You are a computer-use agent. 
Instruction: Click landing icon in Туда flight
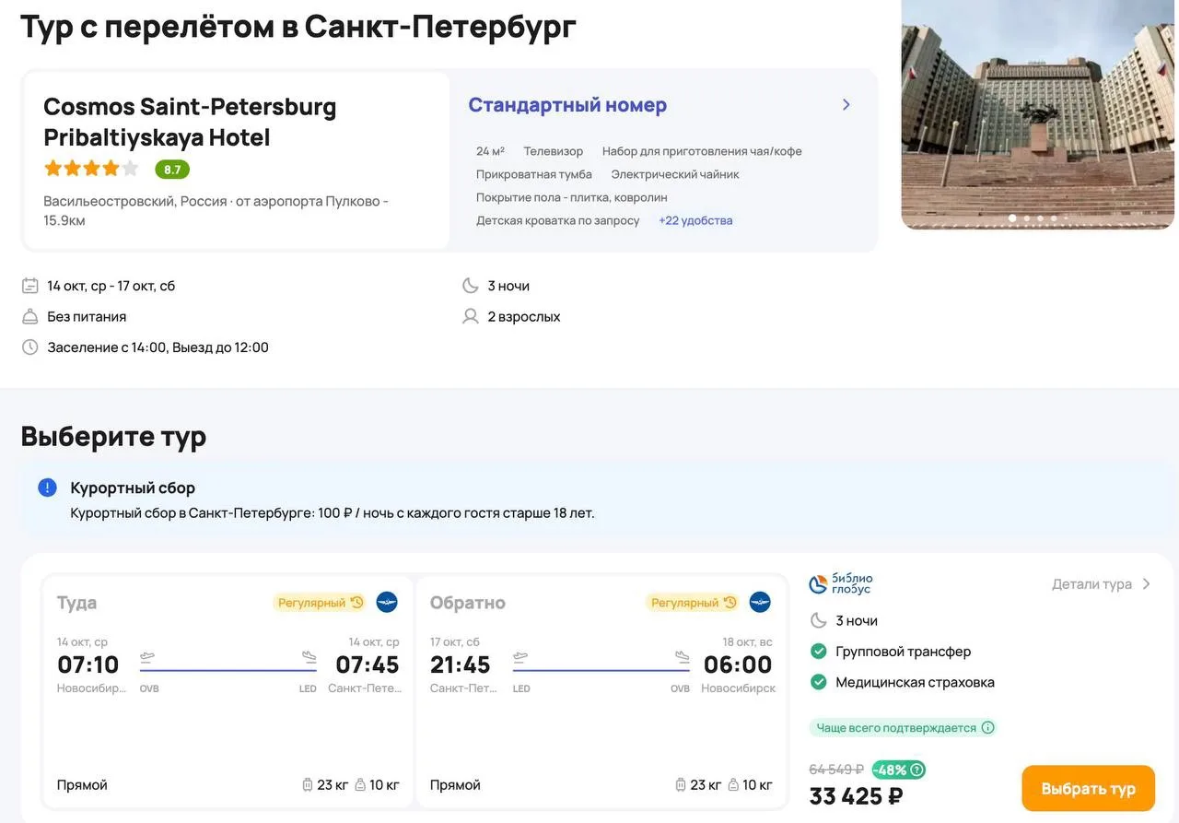click(x=309, y=657)
